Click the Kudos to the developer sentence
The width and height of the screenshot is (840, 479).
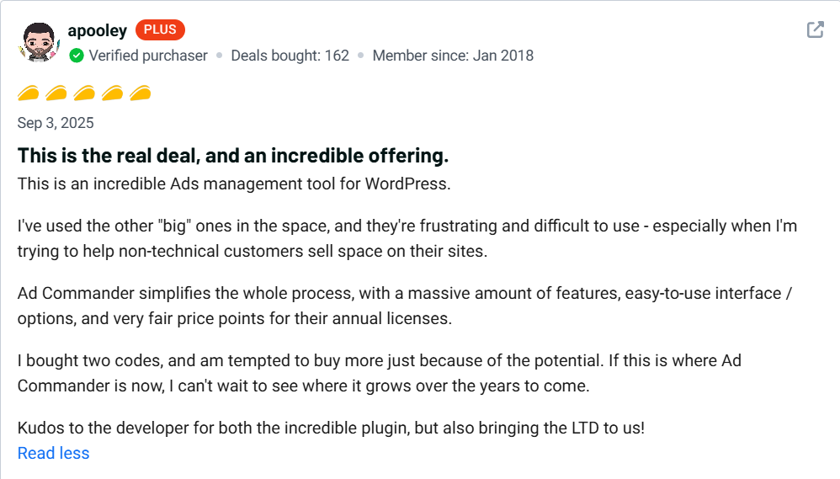331,427
